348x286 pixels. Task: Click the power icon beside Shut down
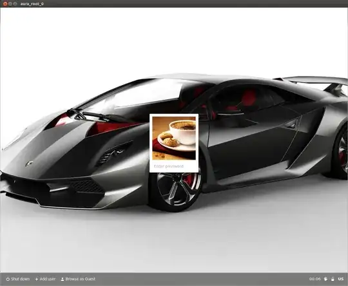pyautogui.click(x=8, y=279)
